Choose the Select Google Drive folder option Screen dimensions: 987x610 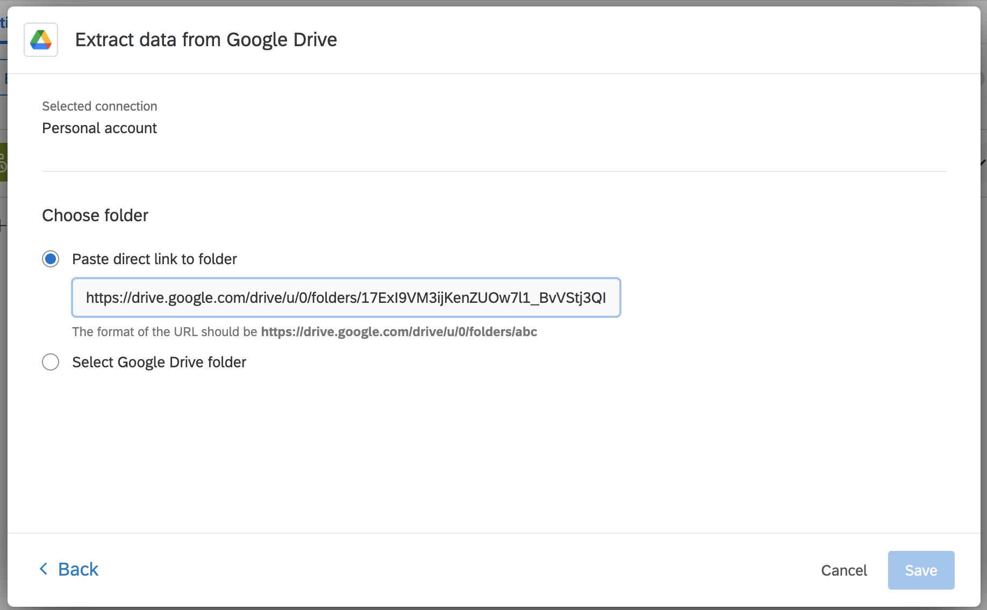pyautogui.click(x=50, y=362)
